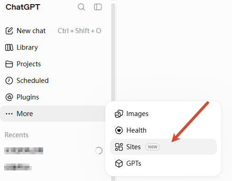Click the loading spinner beside recent chat
Image resolution: width=232 pixels, height=181 pixels.
99,151
